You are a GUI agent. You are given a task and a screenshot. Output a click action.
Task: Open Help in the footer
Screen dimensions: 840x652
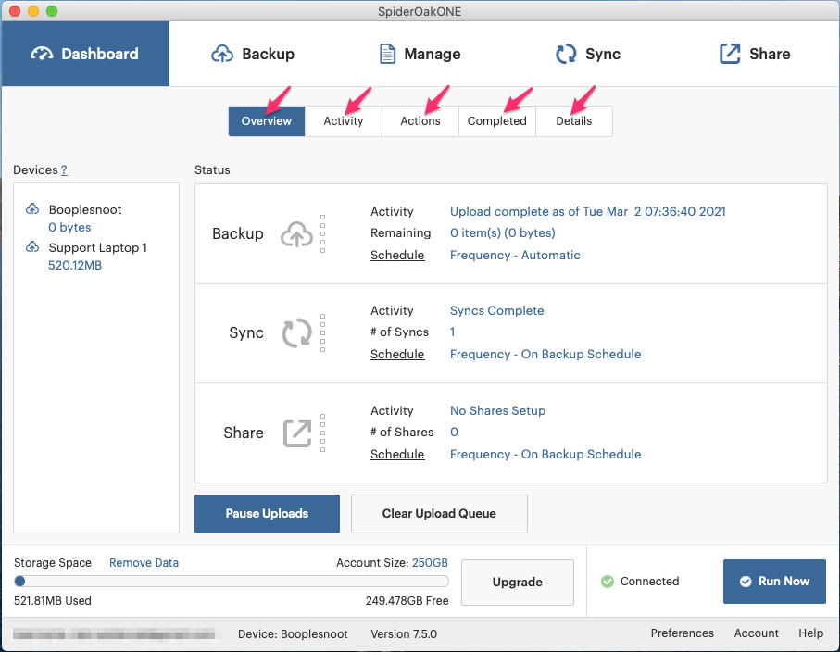pyautogui.click(x=811, y=633)
